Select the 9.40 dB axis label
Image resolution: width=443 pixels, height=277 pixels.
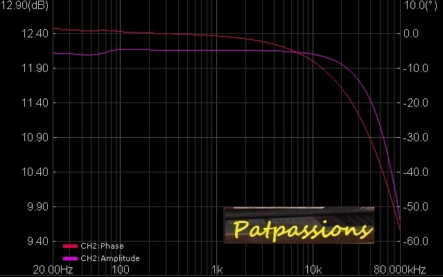tap(36, 242)
